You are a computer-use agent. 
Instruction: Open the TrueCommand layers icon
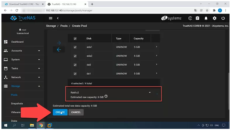click(190, 18)
